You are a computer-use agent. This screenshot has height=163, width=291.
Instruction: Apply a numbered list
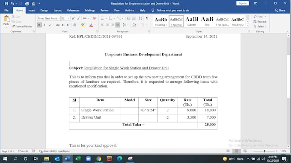point(110,18)
